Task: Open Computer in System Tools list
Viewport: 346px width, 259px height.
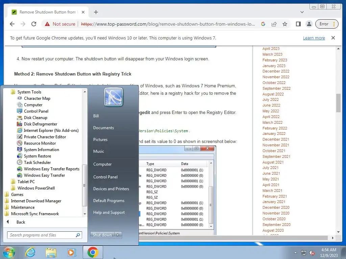Action: [33, 105]
